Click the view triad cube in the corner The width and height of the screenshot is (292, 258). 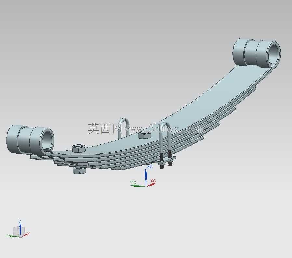(19, 231)
